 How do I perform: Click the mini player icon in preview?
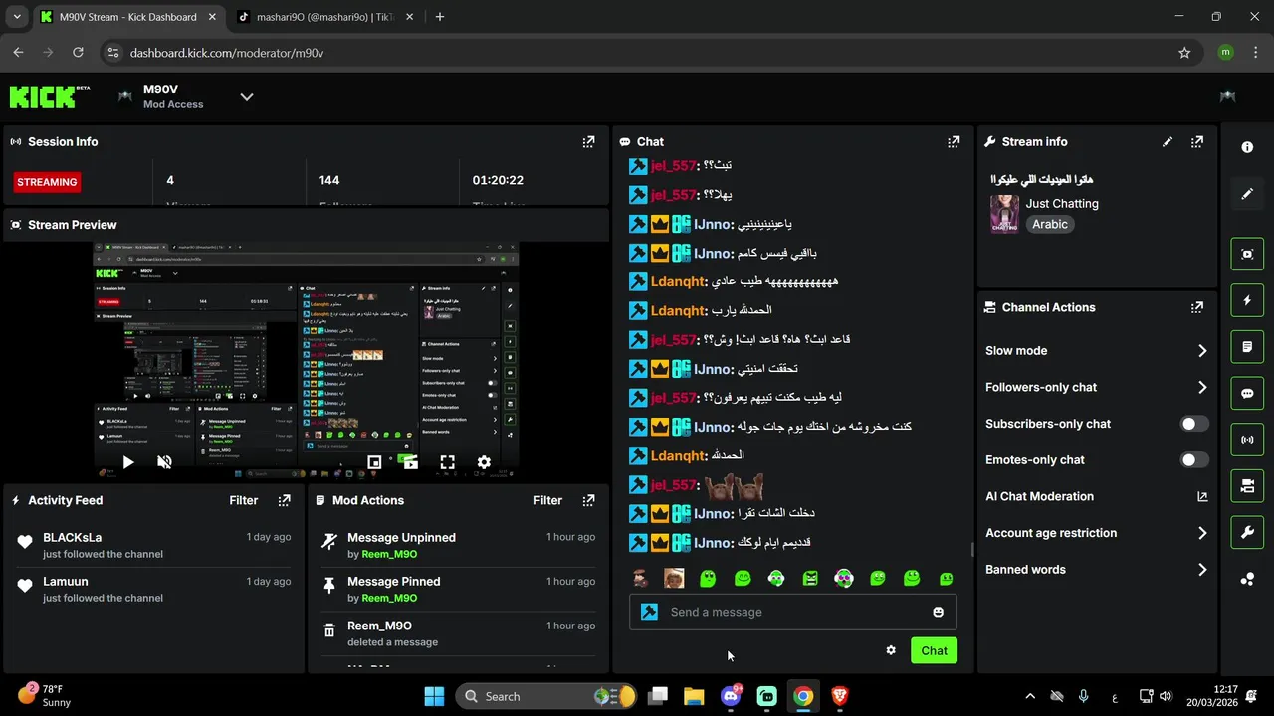coord(374,462)
